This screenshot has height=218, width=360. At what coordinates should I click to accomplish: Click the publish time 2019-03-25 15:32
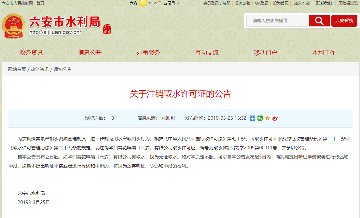coord(227,118)
